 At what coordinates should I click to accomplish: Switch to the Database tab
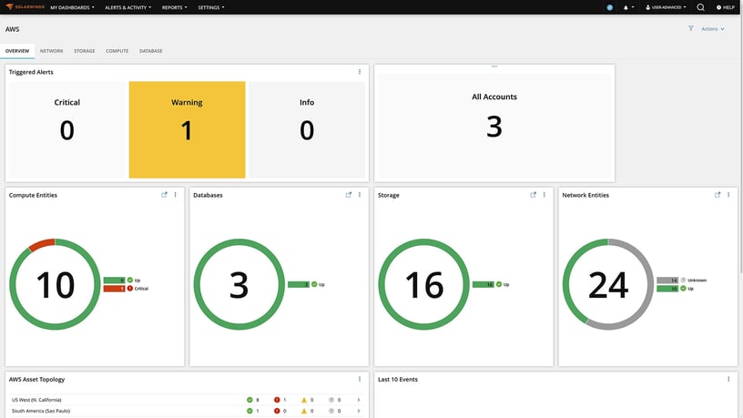(x=150, y=51)
